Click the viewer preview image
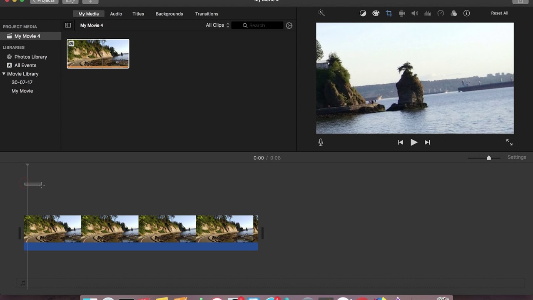This screenshot has width=533, height=300. click(415, 78)
